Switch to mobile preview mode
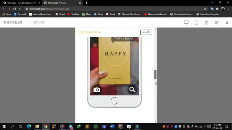The height and width of the screenshot is (130, 232). (206, 23)
